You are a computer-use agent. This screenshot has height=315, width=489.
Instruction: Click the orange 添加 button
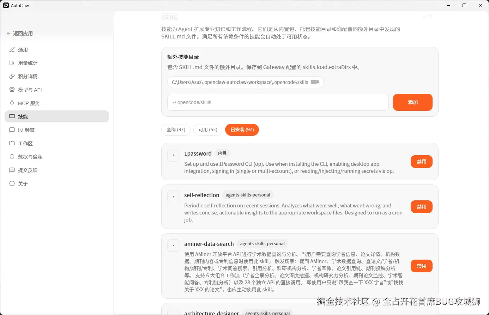(413, 102)
